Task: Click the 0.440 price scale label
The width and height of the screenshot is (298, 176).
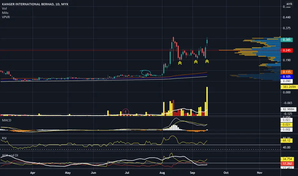Action: point(286,17)
